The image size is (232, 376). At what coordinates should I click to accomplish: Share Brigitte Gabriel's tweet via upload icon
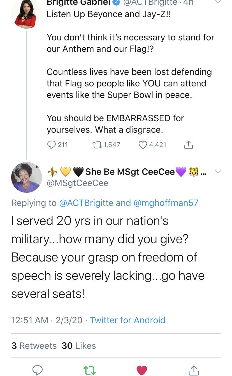point(189,145)
